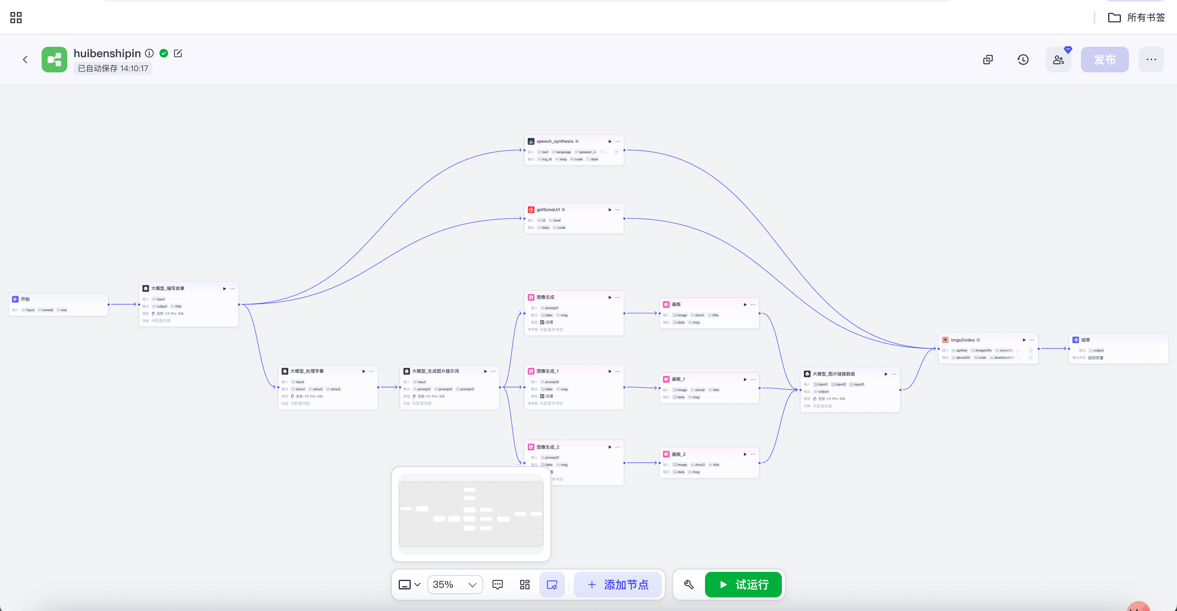The width and height of the screenshot is (1177, 611).
Task: Run the speech_synthesis node with its play arrow
Action: pos(609,142)
